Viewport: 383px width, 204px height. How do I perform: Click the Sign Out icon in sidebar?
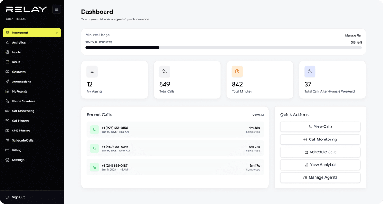[7, 197]
